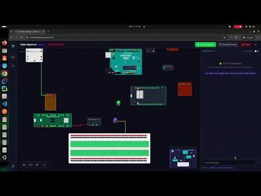261x196 pixels.
Task: Open a new browser tab with plus
Action: click(x=48, y=32)
